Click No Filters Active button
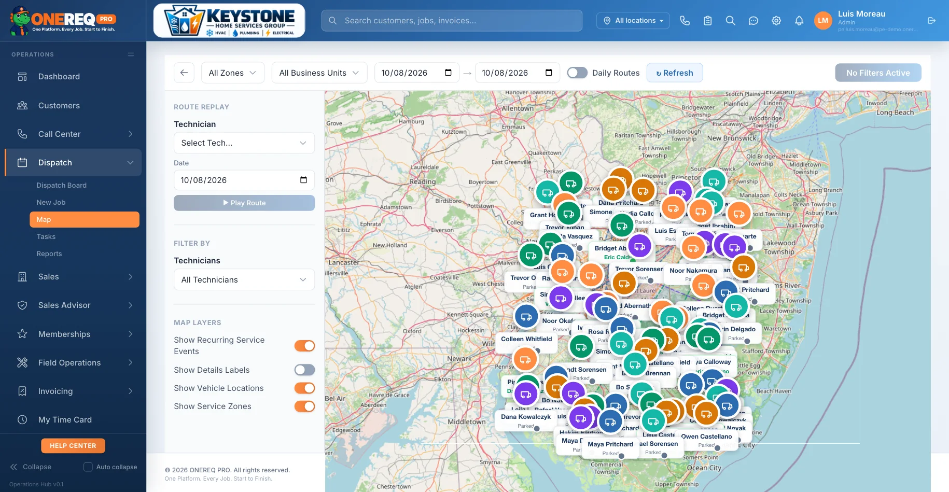949x492 pixels. point(878,73)
